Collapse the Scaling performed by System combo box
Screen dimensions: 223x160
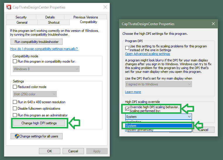158,117
